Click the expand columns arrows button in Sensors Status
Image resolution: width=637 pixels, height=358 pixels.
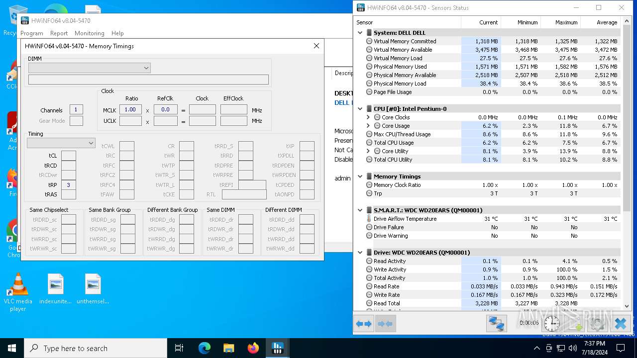coord(364,324)
